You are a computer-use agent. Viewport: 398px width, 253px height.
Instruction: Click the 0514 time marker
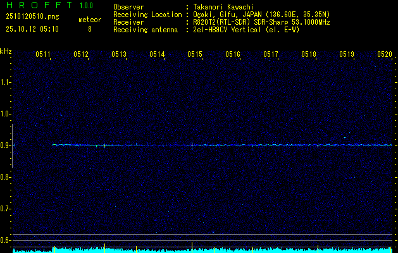pyautogui.click(x=157, y=54)
